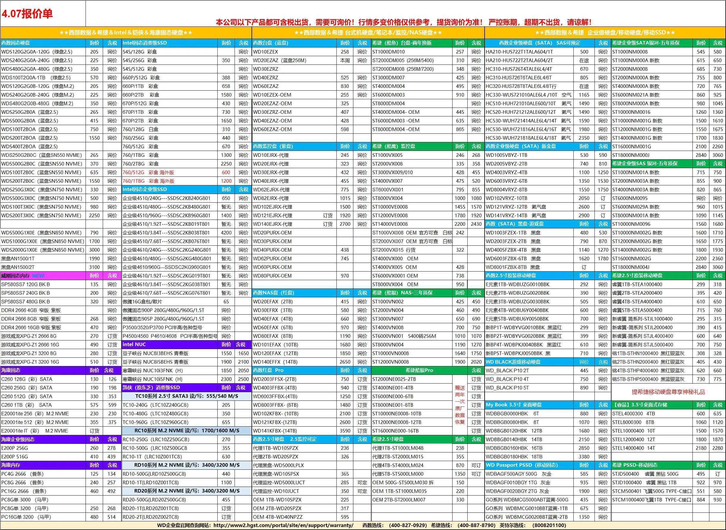Click the 希捷（酷狼）NAS-三年质保 header

[x=412, y=293]
